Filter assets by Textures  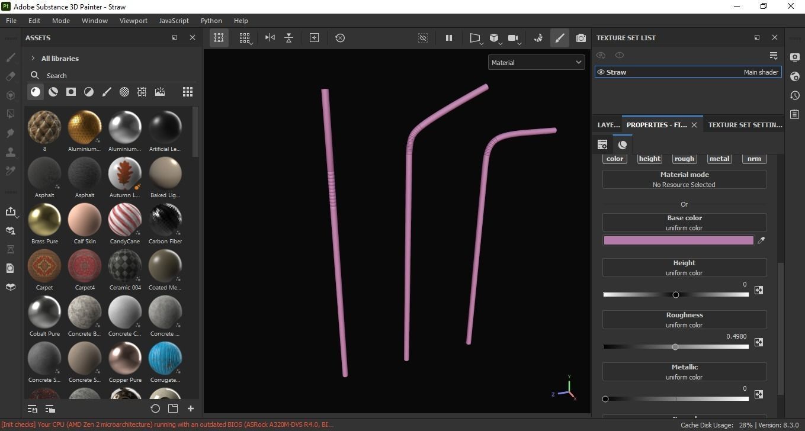(x=142, y=92)
